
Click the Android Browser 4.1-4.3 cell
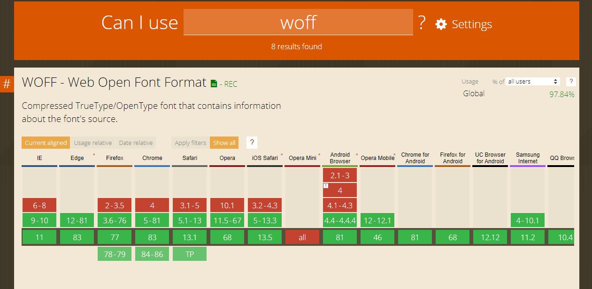point(340,205)
